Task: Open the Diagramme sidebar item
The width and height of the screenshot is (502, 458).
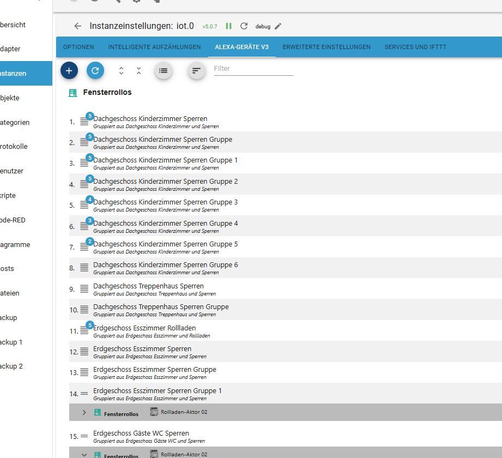Action: click(26, 244)
